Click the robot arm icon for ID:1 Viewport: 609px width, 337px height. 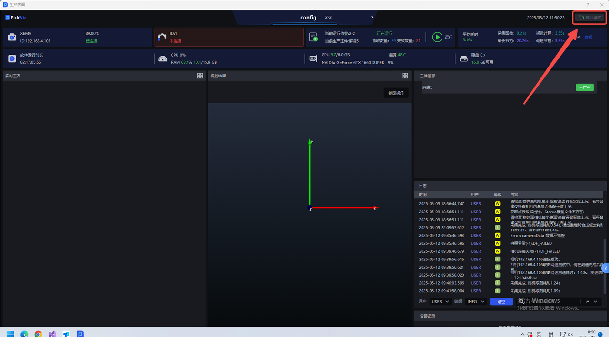pyautogui.click(x=162, y=37)
